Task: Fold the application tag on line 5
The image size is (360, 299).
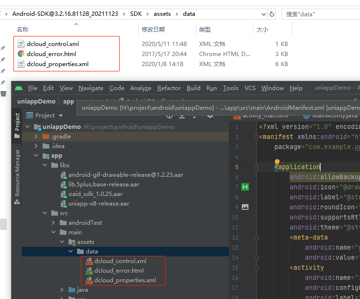Action: (257, 167)
